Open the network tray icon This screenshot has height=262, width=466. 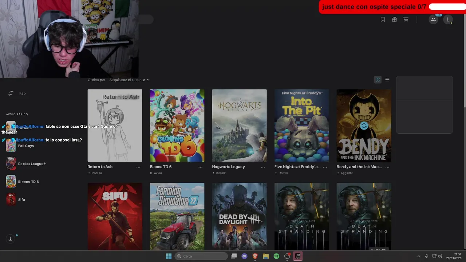(434, 256)
